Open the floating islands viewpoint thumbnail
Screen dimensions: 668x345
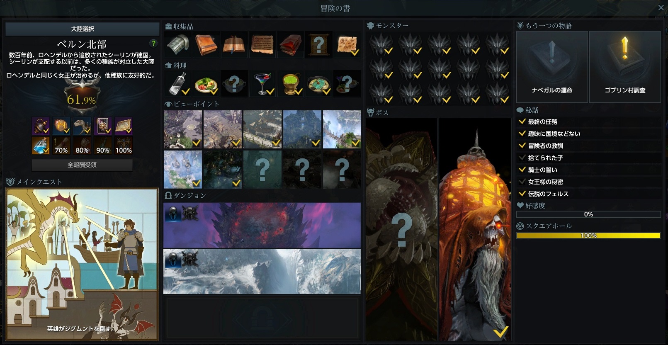(183, 169)
